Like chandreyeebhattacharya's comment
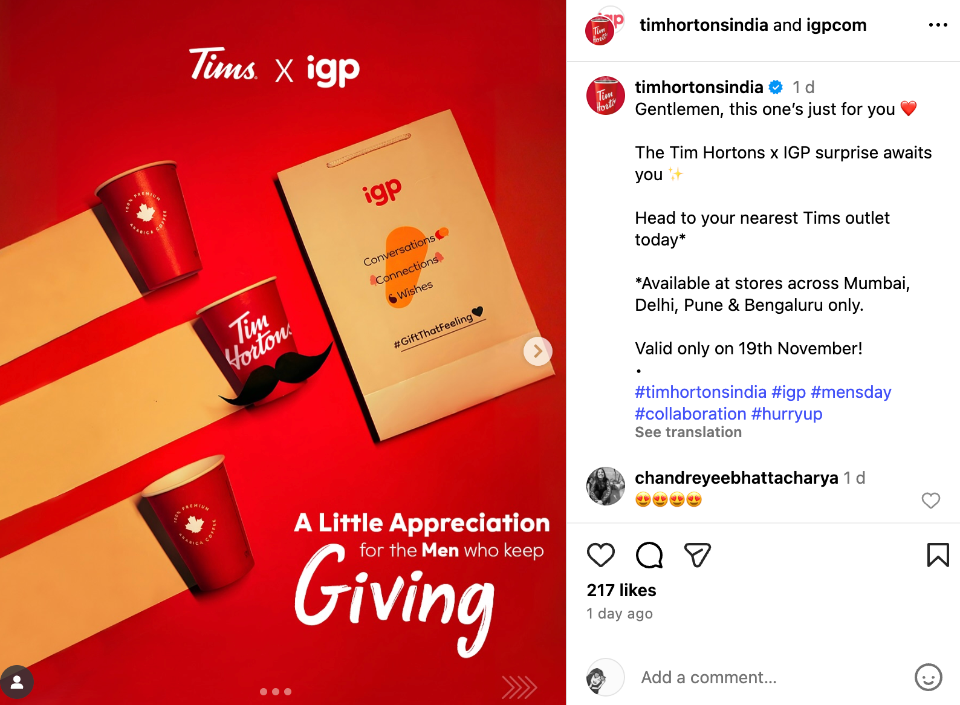Image resolution: width=960 pixels, height=705 pixels. (x=930, y=501)
